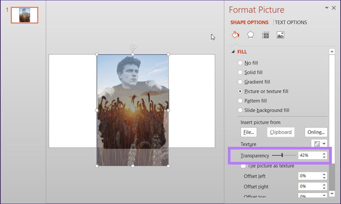Screen dimensions: 341x204
Task: Open the Effects pentagon icon tab
Action: (250, 35)
